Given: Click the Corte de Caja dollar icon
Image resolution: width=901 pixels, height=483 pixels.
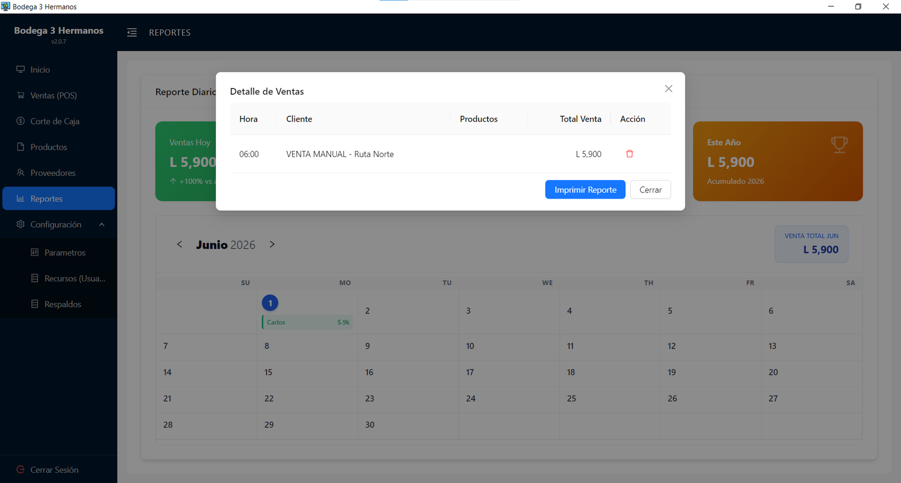Looking at the screenshot, I should pos(21,121).
